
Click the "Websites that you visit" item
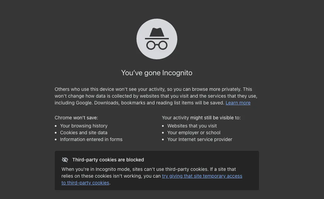pos(192,126)
